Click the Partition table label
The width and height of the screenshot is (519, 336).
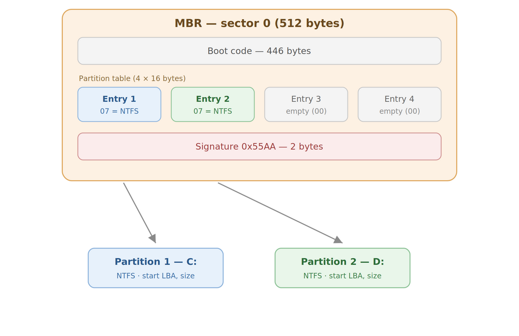[x=132, y=78]
